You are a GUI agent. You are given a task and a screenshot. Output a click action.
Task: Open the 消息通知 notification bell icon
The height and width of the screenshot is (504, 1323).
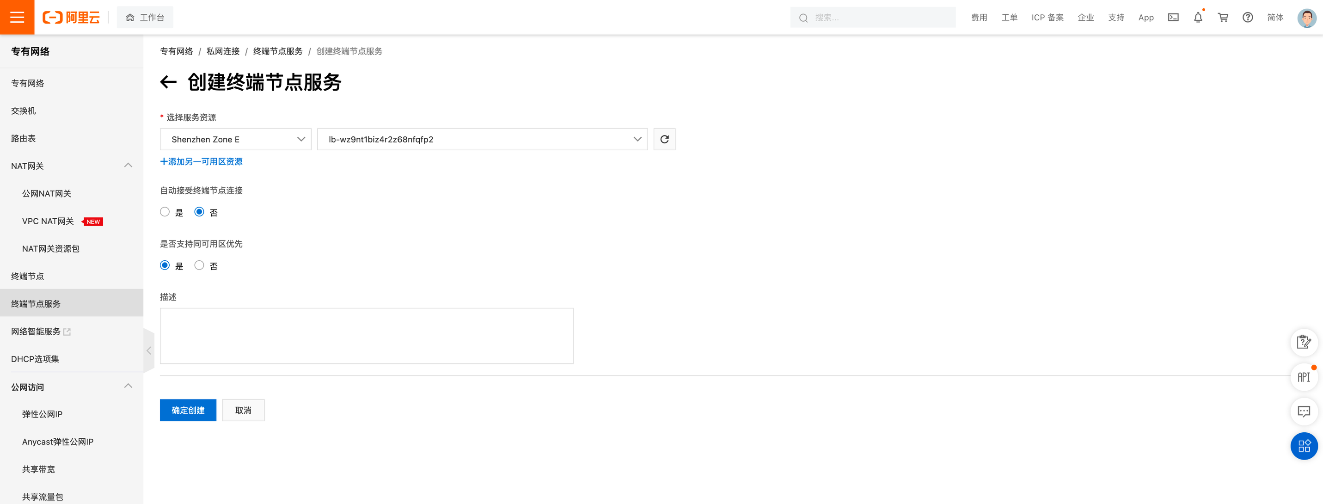1198,17
